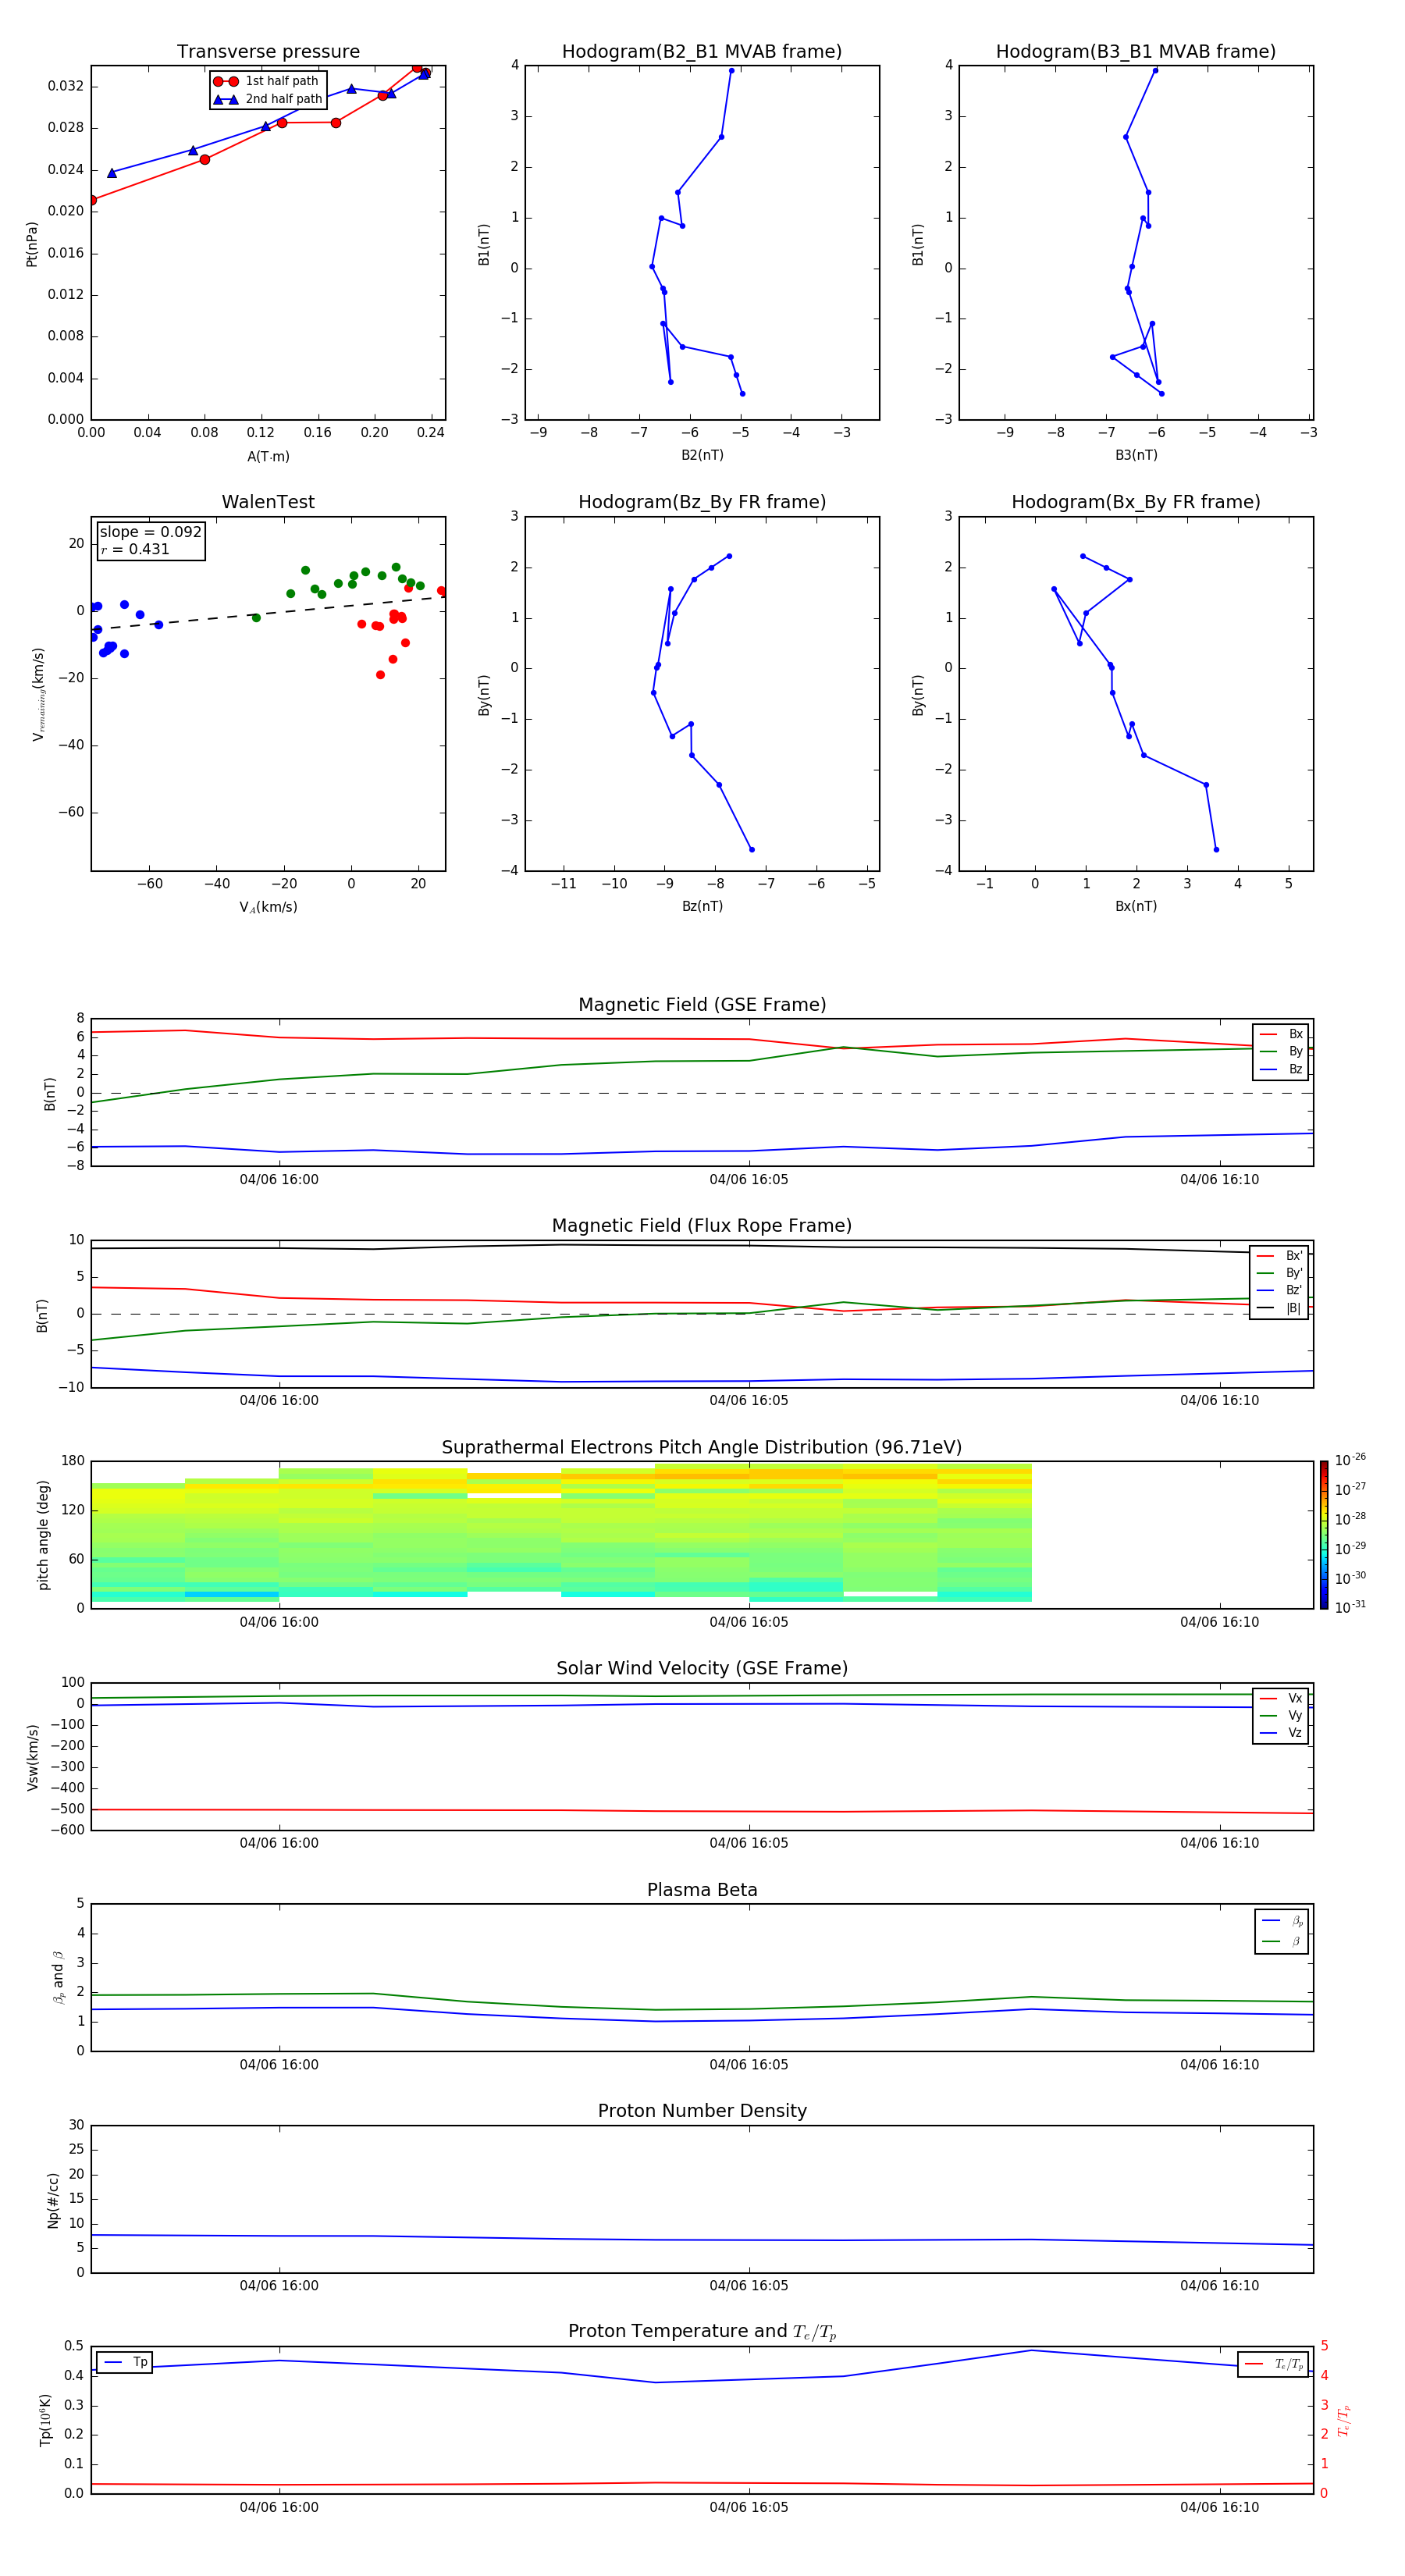The image size is (1405, 2576).
Task: Click the 'Hodogram(B2_B1 MVAB frame)' title
Action: 702,52
